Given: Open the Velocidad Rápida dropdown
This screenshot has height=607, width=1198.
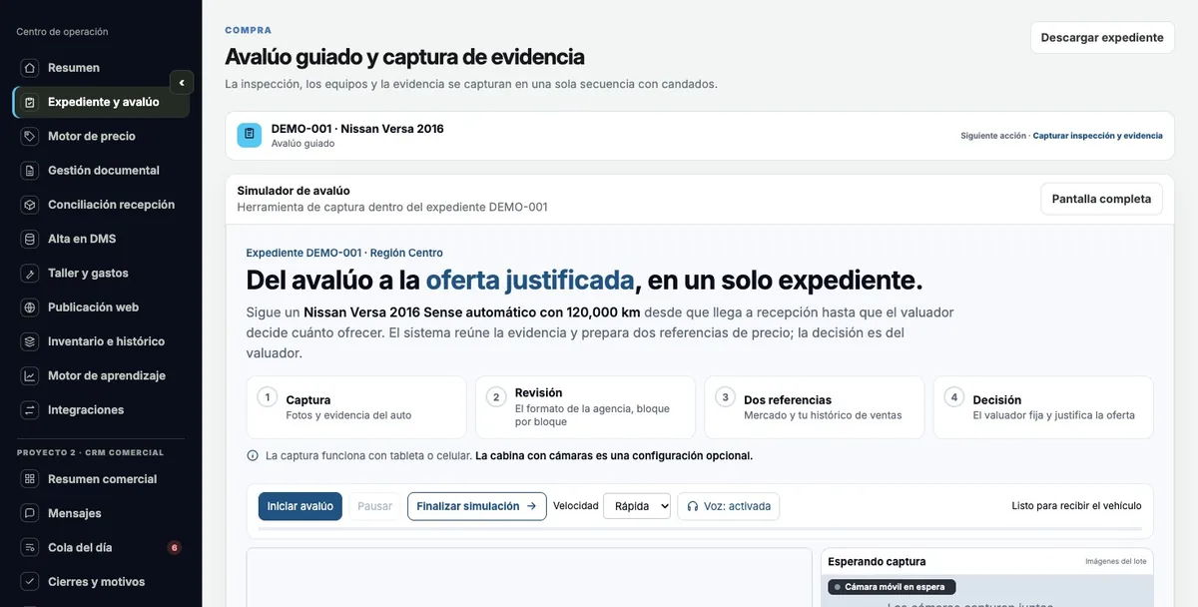Looking at the screenshot, I should click(637, 506).
